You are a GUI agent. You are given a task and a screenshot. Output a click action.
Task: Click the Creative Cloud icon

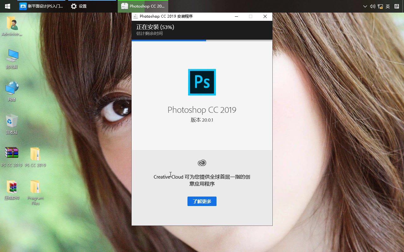[202, 163]
